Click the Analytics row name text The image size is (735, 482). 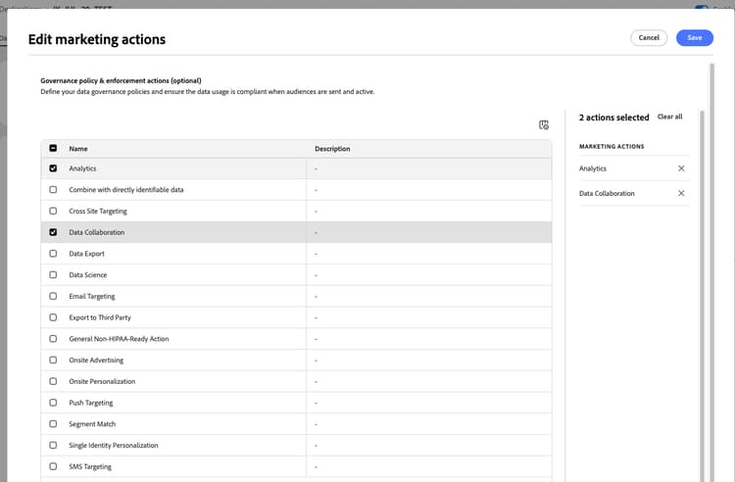(82, 169)
